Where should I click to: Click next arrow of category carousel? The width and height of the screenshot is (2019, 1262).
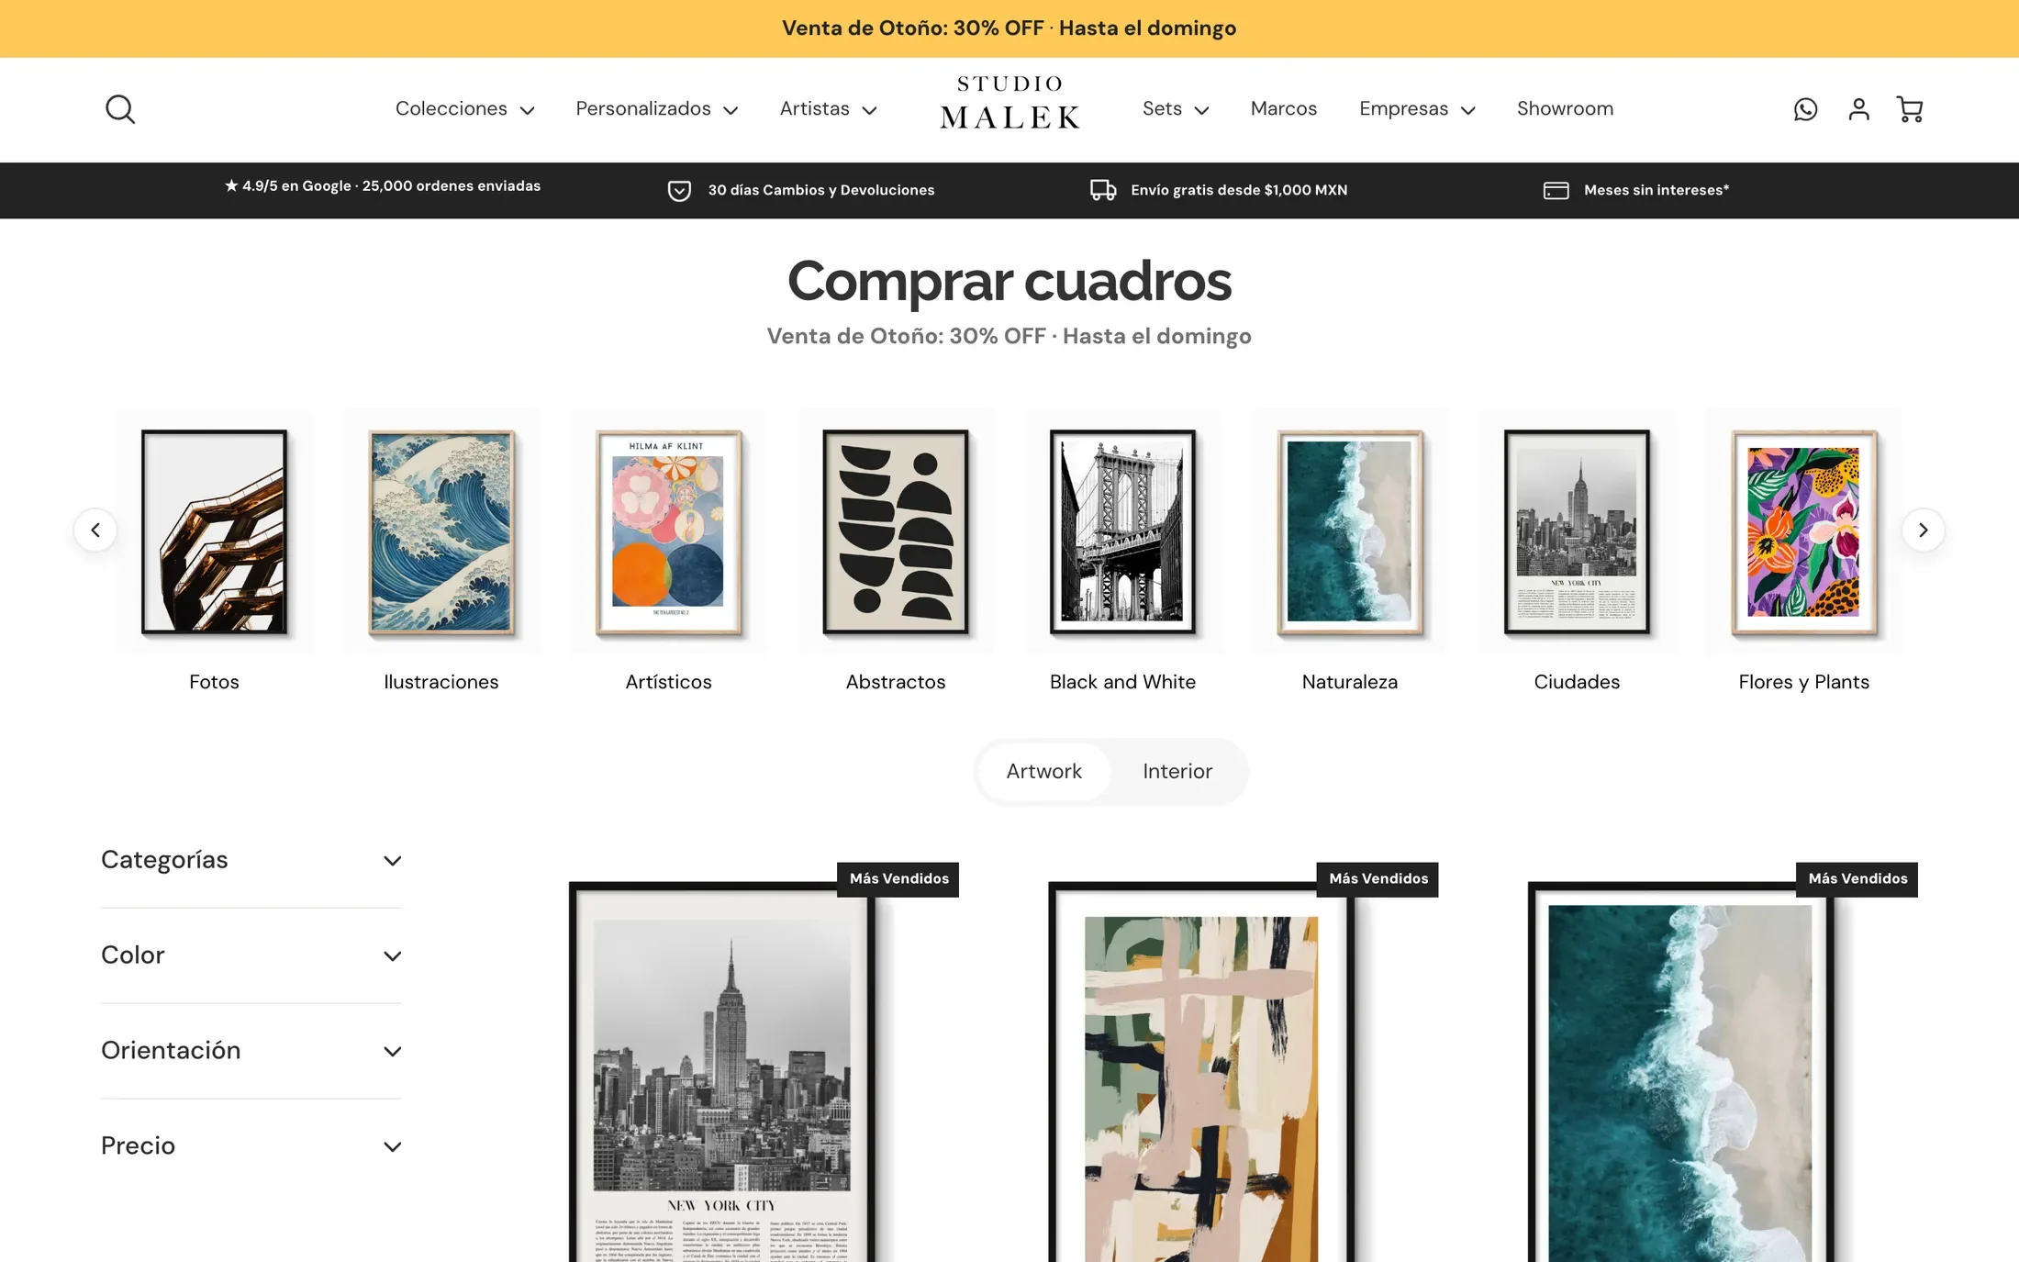1923,530
